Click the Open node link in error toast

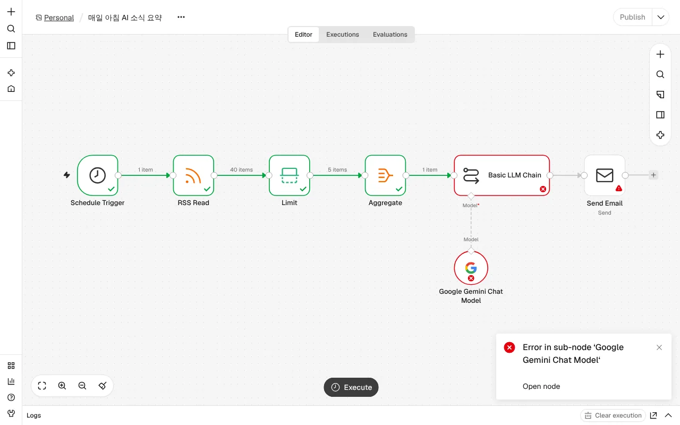[541, 386]
